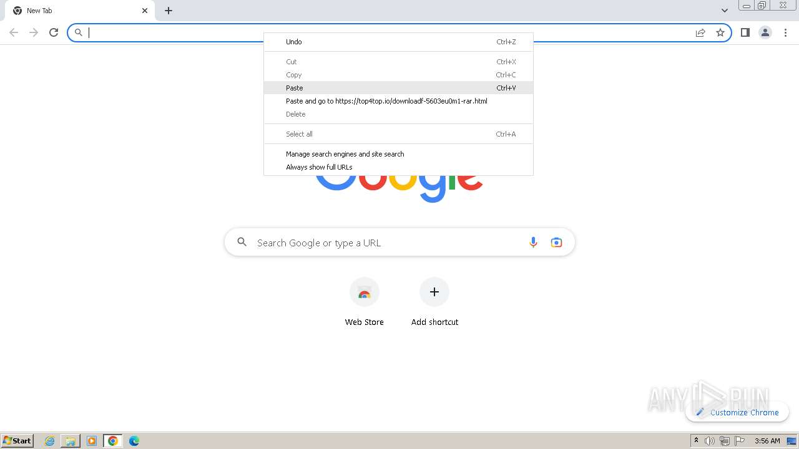The image size is (799, 449).
Task: Launch Internet Explorer from the taskbar
Action: 50,441
